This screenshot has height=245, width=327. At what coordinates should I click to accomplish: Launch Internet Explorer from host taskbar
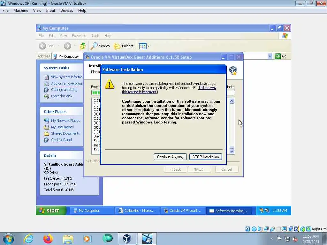tap(28, 239)
